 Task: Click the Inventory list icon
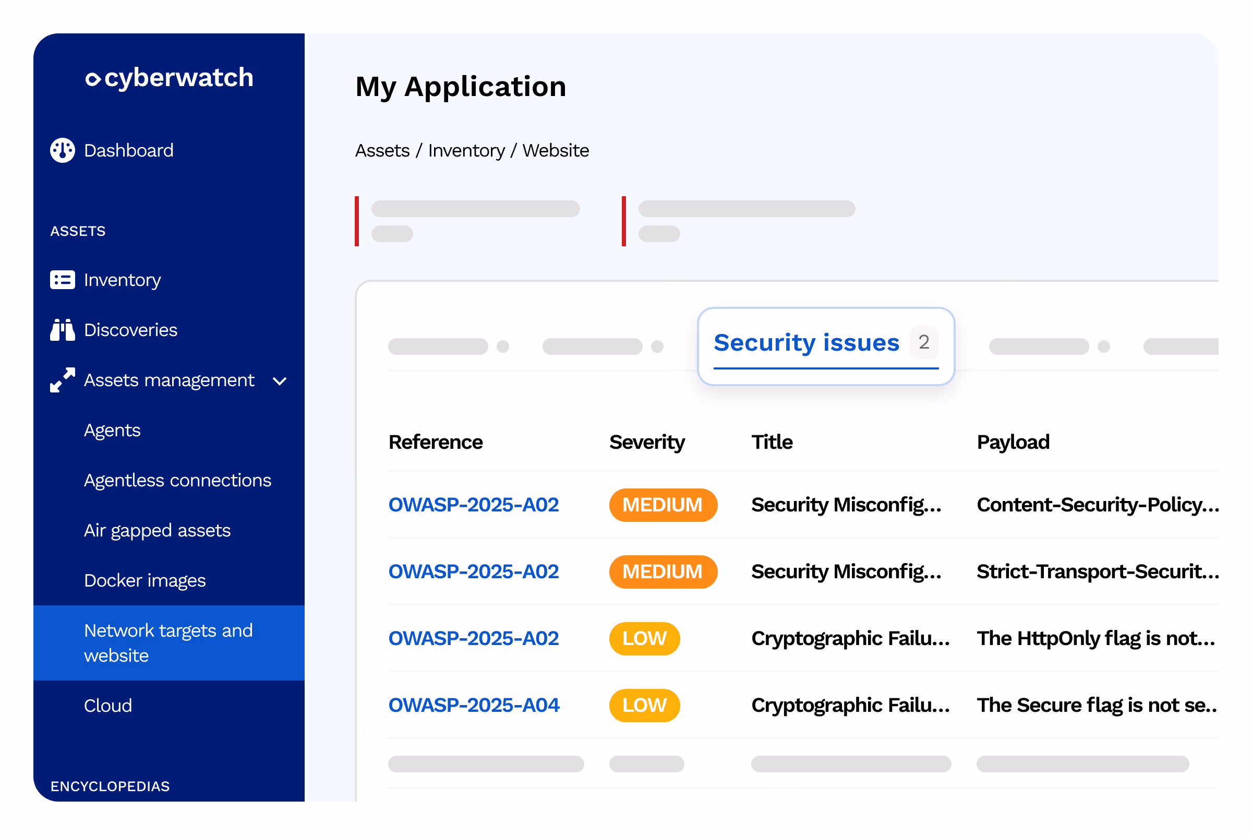[63, 280]
